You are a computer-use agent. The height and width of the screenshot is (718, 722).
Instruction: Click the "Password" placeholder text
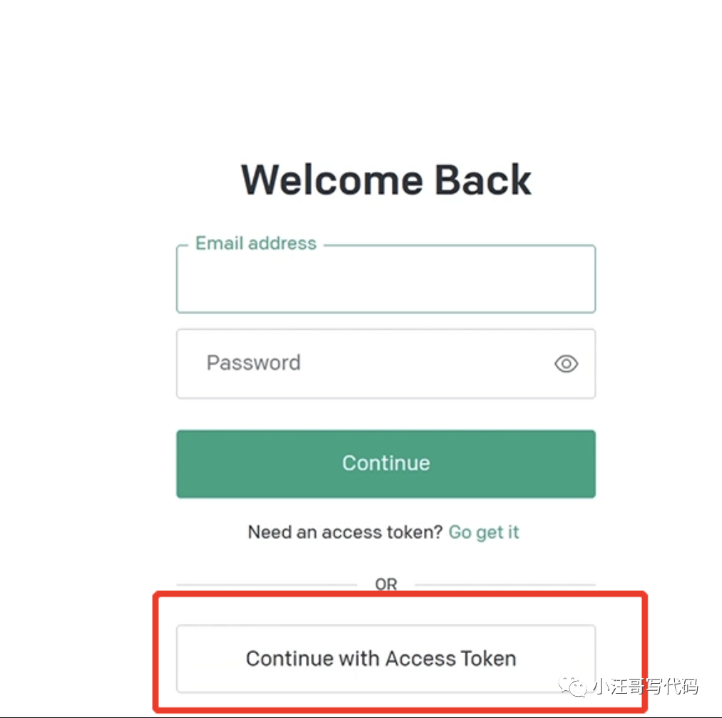point(253,363)
